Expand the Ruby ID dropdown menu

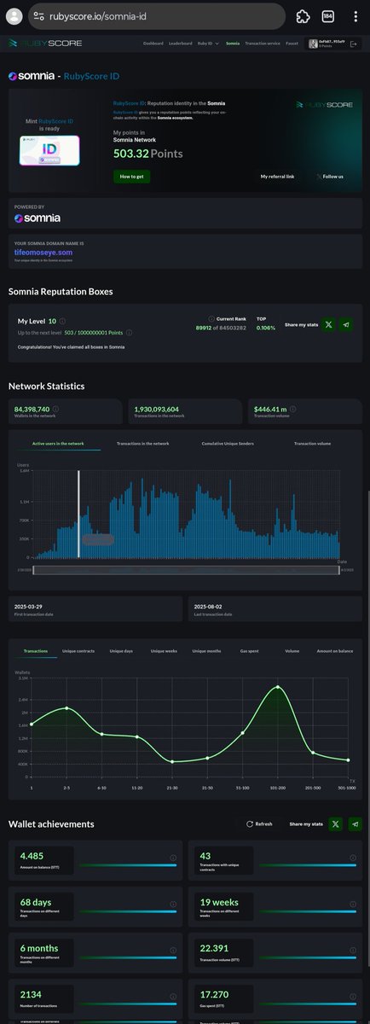tap(208, 43)
